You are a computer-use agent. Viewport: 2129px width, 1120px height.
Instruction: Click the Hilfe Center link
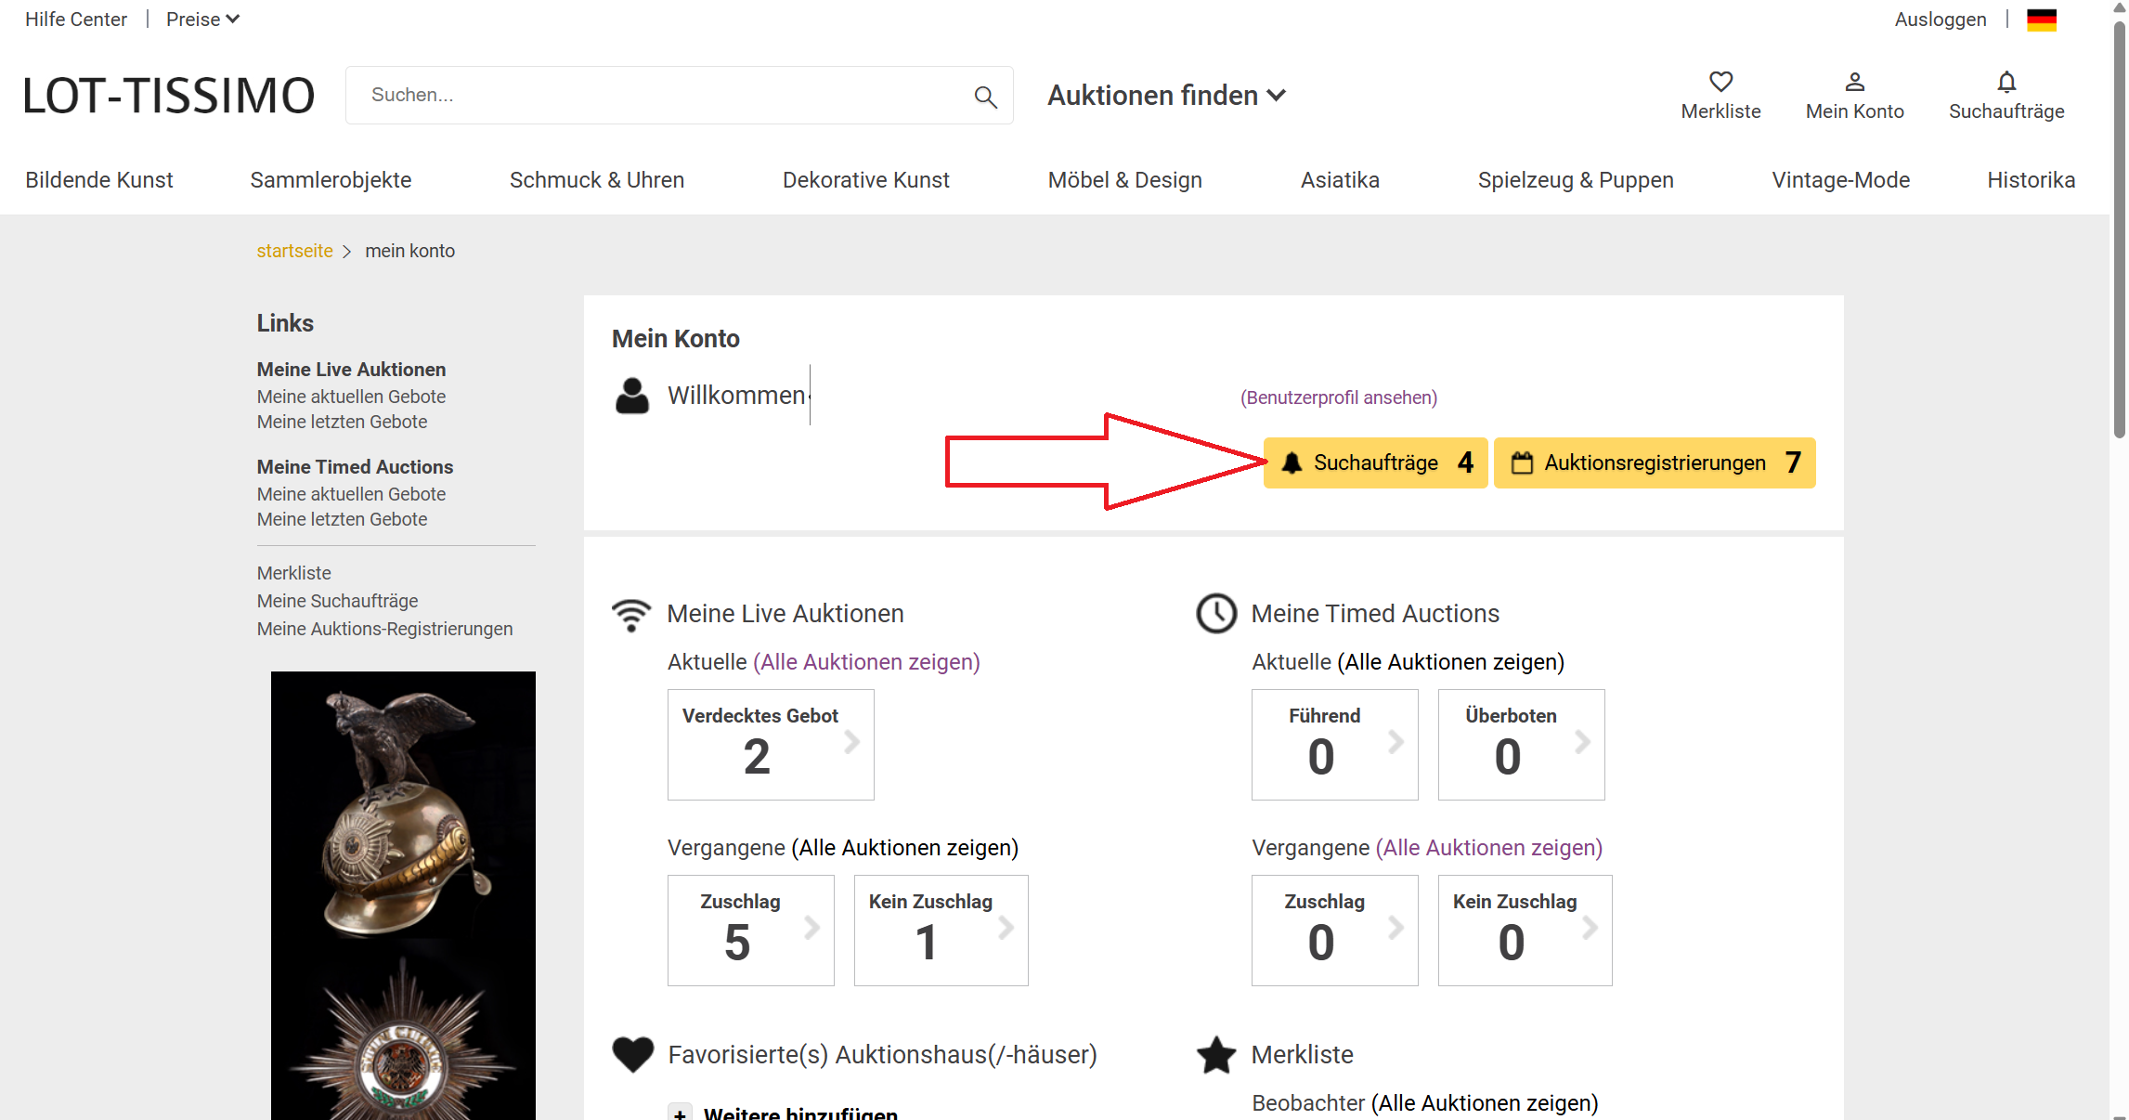[x=76, y=20]
